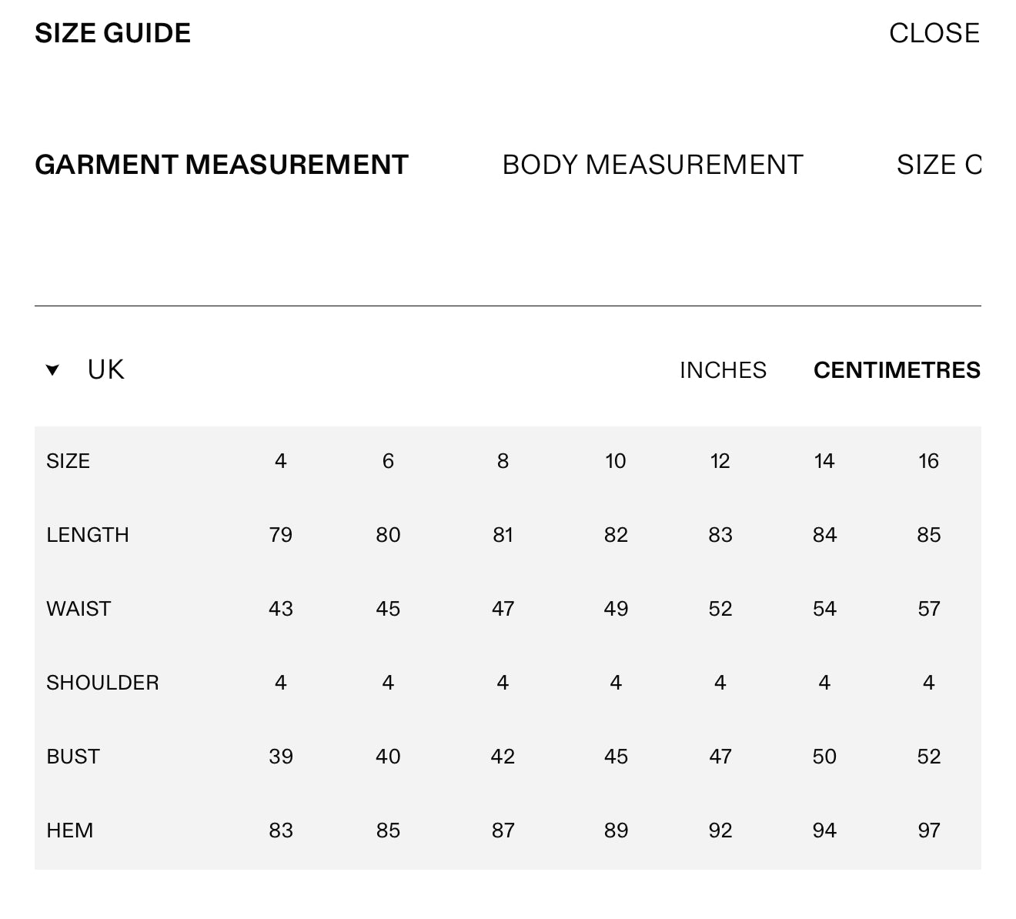This screenshot has width=1016, height=919.
Task: Select Centimetres as the unit
Action: [897, 370]
